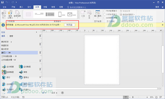Select the 董事会 (Board of Directors) shape icon
This screenshot has height=99, width=165.
pos(21,78)
